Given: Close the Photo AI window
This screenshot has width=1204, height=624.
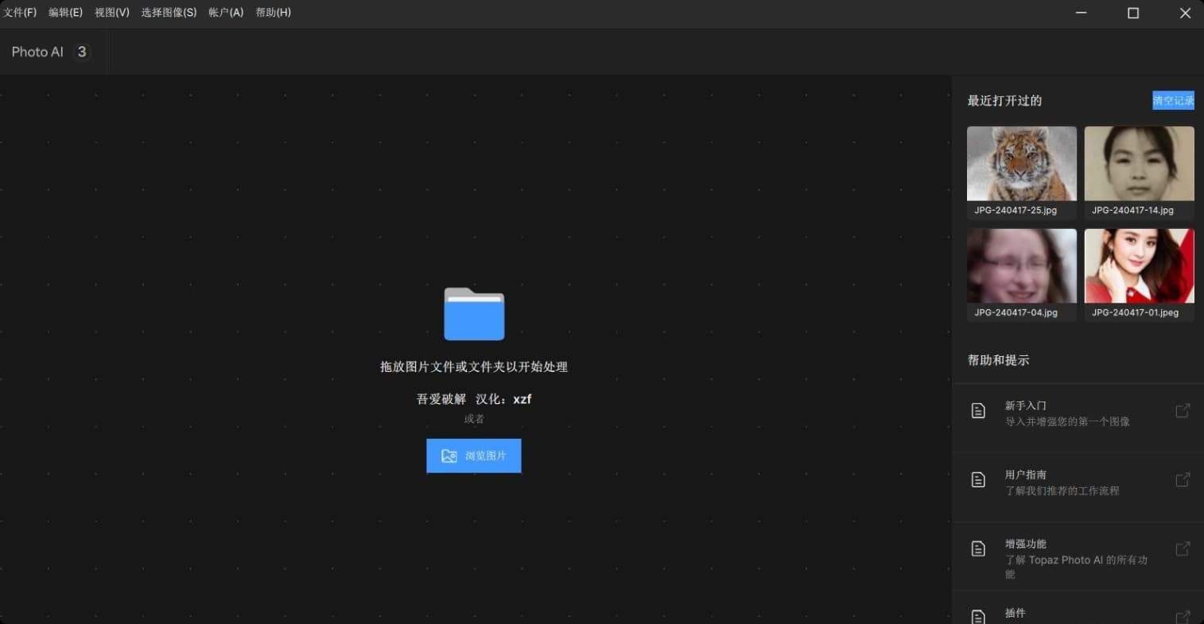Looking at the screenshot, I should pos(1185,13).
